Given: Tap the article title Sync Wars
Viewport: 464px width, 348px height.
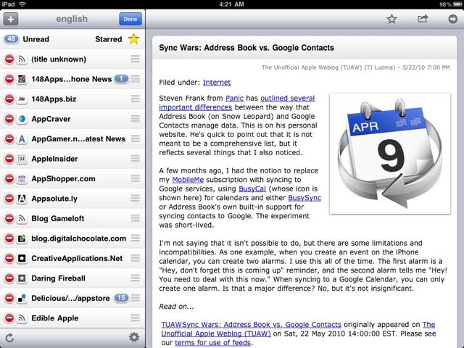Looking at the screenshot, I should pos(246,48).
